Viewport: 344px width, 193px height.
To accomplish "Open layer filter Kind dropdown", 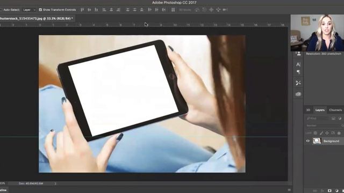I will (x=317, y=118).
